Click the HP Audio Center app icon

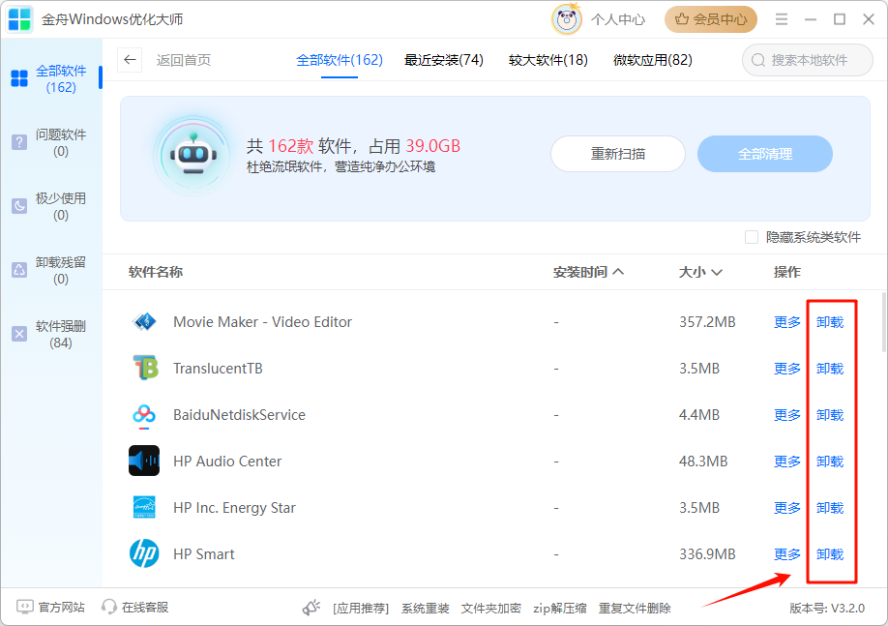[x=144, y=461]
